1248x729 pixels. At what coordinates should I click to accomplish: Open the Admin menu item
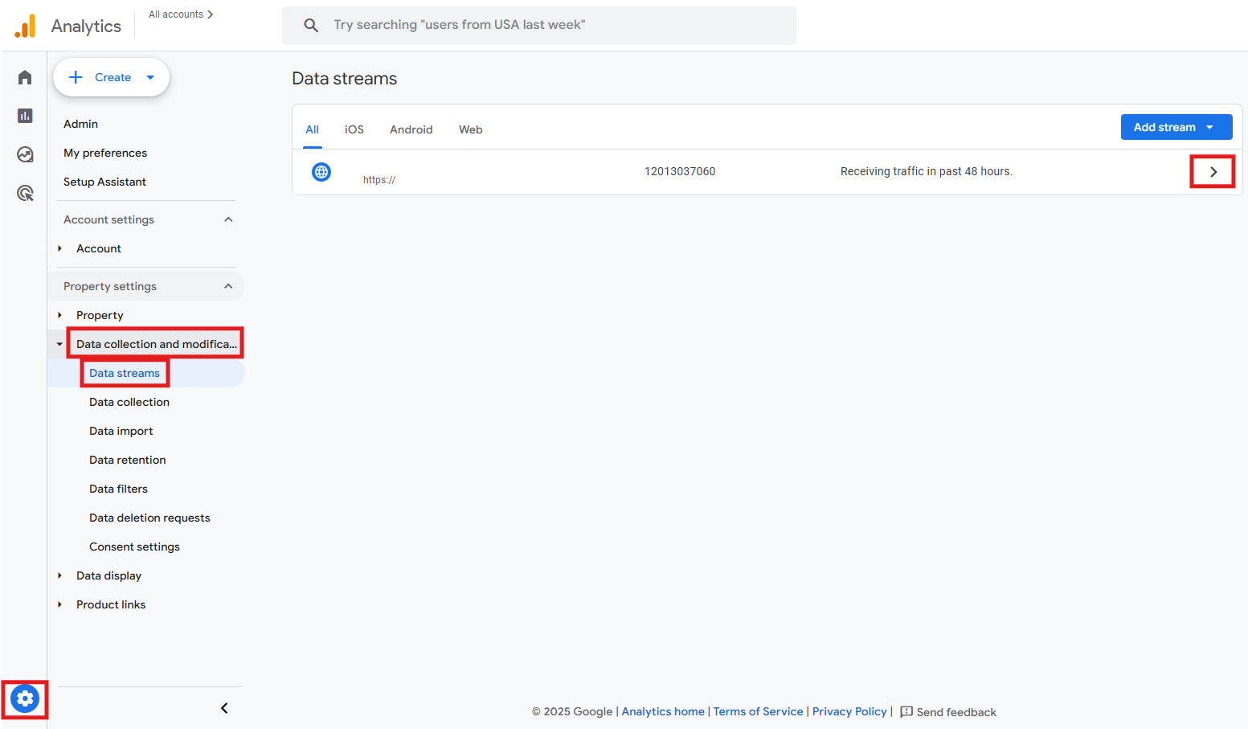pyautogui.click(x=81, y=124)
